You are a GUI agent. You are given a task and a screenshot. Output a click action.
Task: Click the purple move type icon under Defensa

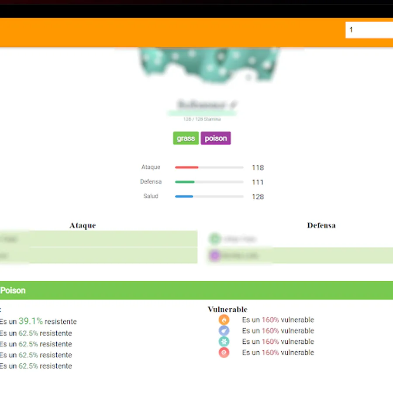coord(215,255)
